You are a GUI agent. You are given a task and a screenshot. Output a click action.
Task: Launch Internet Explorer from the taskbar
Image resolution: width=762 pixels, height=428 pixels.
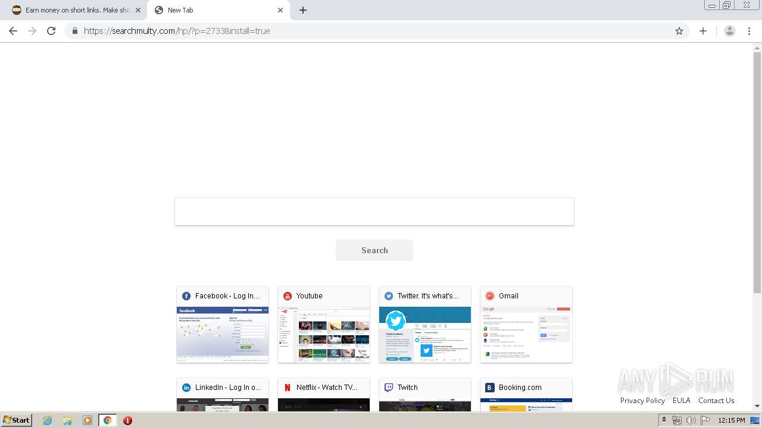(x=47, y=420)
